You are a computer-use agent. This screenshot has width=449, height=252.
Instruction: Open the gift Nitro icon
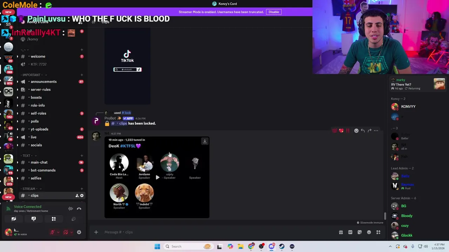tap(341, 232)
